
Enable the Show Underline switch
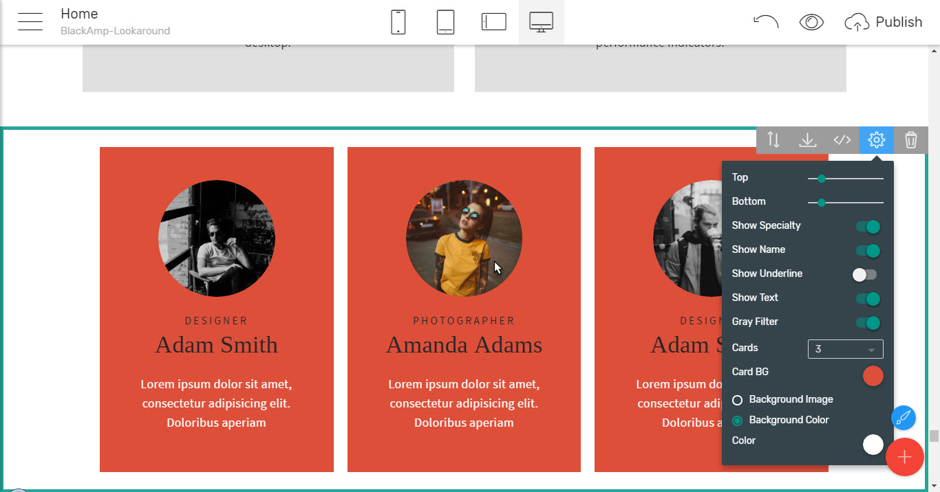click(865, 275)
